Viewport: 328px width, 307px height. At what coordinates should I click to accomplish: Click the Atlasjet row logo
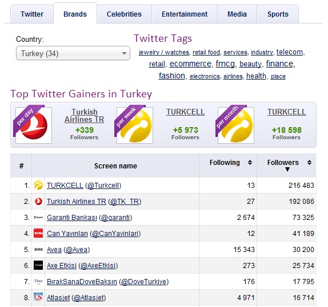38,297
